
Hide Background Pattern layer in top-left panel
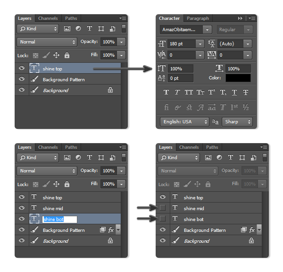(x=22, y=79)
